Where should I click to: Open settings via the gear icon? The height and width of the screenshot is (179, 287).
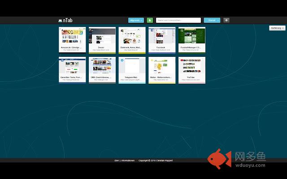point(226,20)
